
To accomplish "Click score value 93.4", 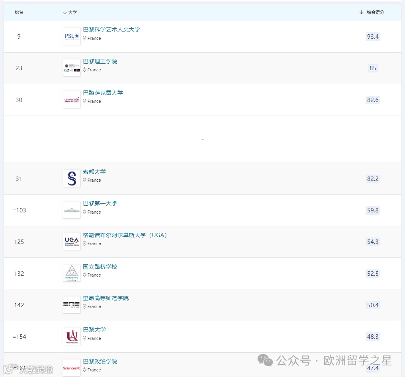I will (373, 36).
